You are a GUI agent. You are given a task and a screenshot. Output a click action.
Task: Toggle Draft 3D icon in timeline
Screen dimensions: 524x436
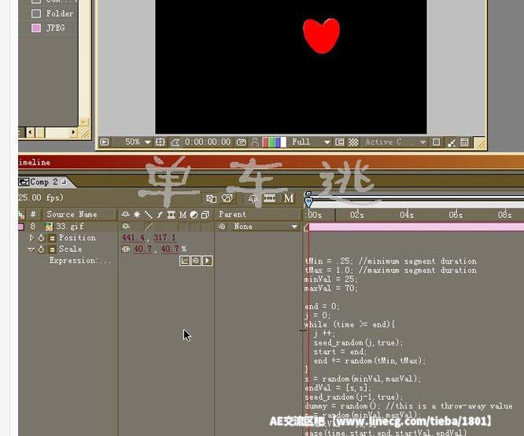tap(227, 198)
